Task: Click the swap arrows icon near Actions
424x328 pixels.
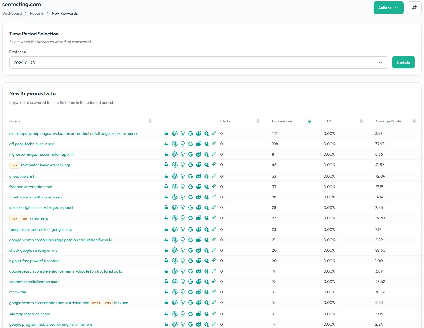Action: (x=414, y=8)
